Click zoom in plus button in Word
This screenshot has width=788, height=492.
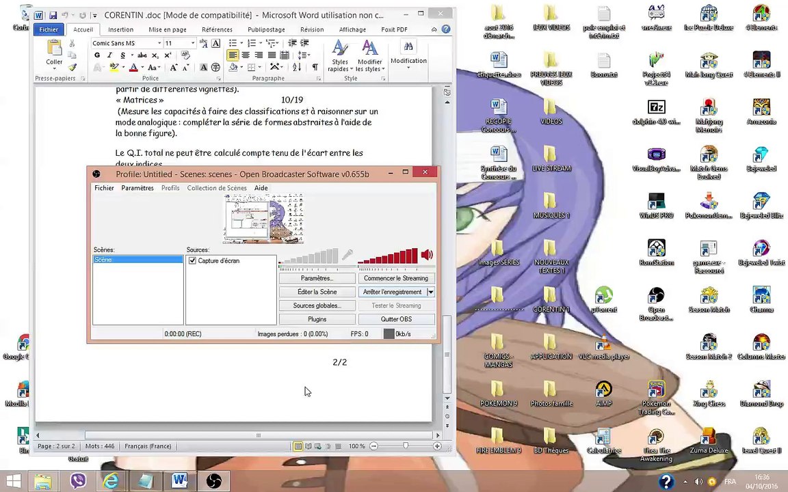point(437,446)
